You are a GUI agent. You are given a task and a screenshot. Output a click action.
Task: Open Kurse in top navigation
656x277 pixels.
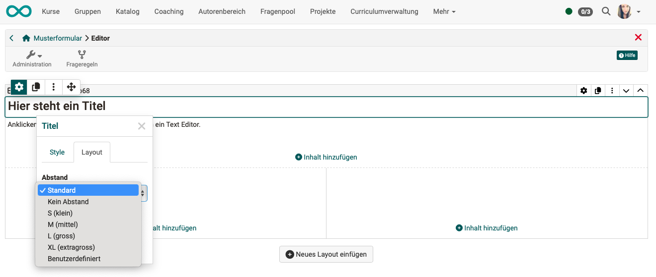51,11
